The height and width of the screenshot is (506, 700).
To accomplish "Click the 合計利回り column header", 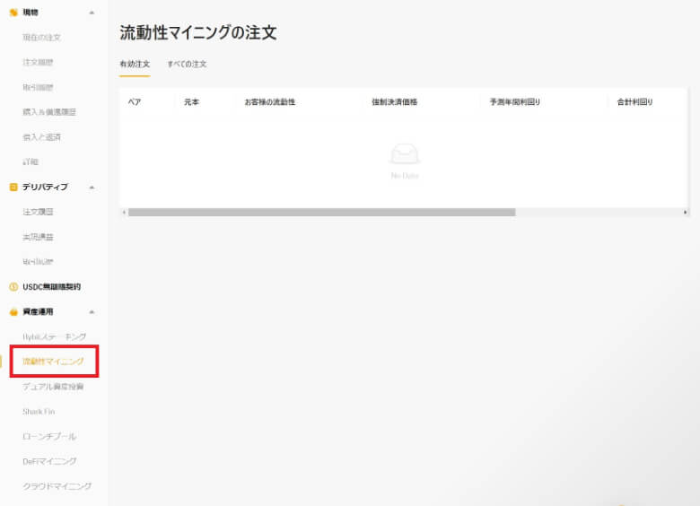I will point(634,102).
